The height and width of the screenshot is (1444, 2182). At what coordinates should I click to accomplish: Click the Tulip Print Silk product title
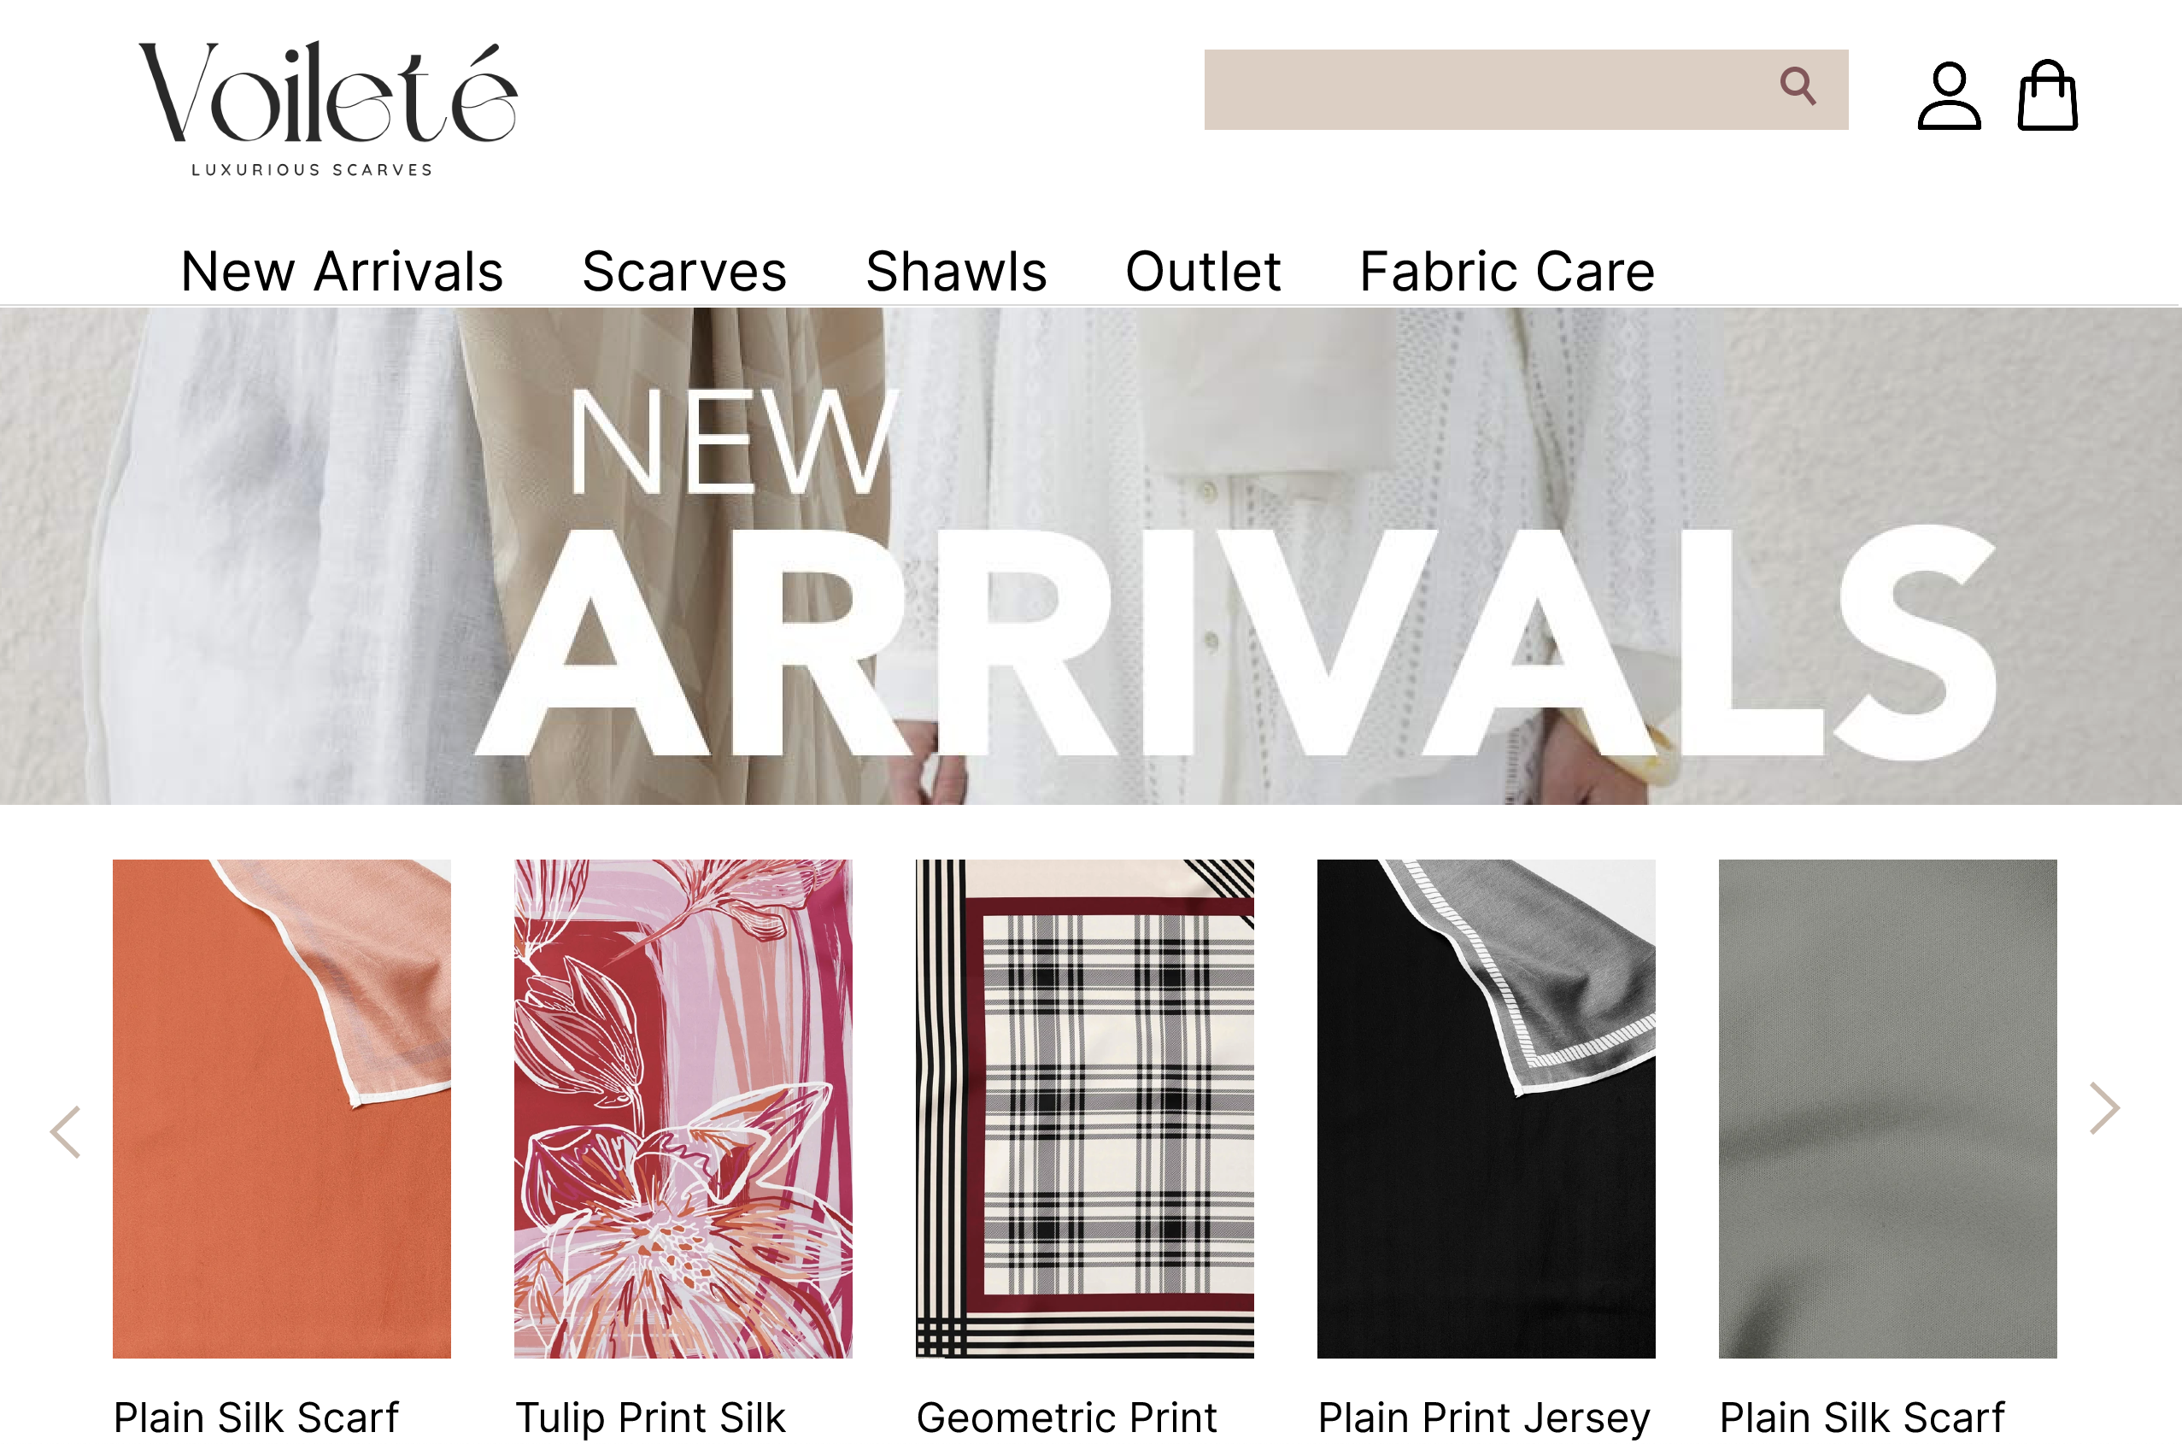click(x=650, y=1418)
